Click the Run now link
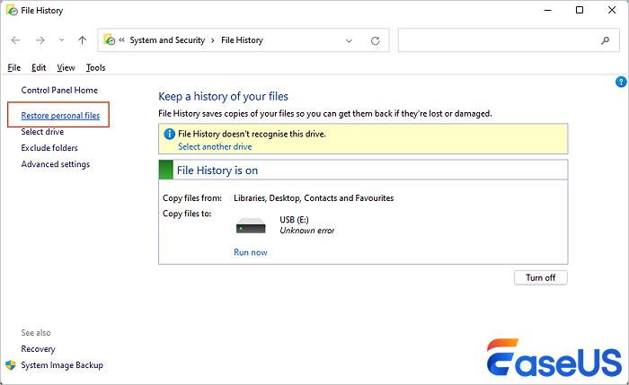629x385 pixels. (250, 252)
